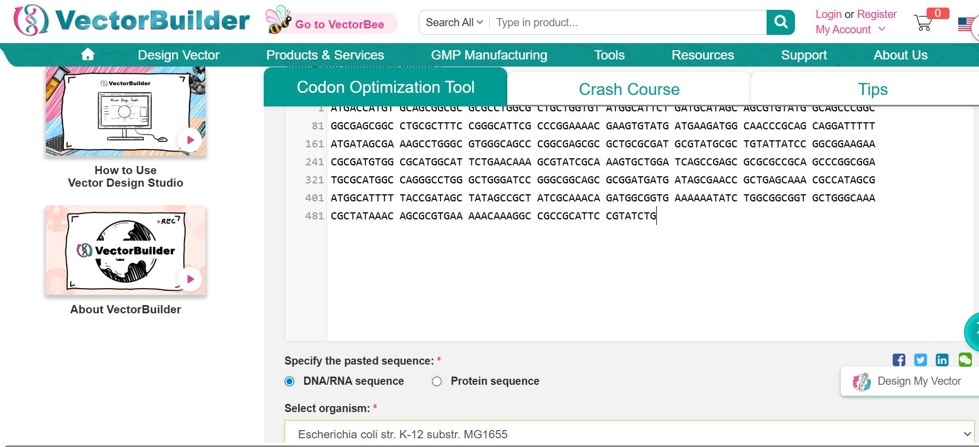Open the Select organism dropdown
The width and height of the screenshot is (979, 447).
coord(629,434)
